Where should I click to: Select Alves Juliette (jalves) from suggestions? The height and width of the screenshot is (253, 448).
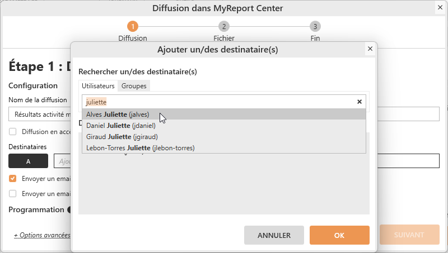[118, 114]
